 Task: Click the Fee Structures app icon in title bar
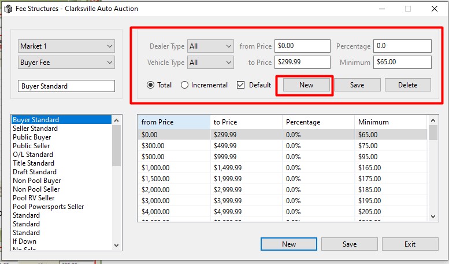8,9
